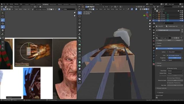Activate Select Box tool in 3D viewport
The width and height of the screenshot is (184, 104).
coord(80,13)
